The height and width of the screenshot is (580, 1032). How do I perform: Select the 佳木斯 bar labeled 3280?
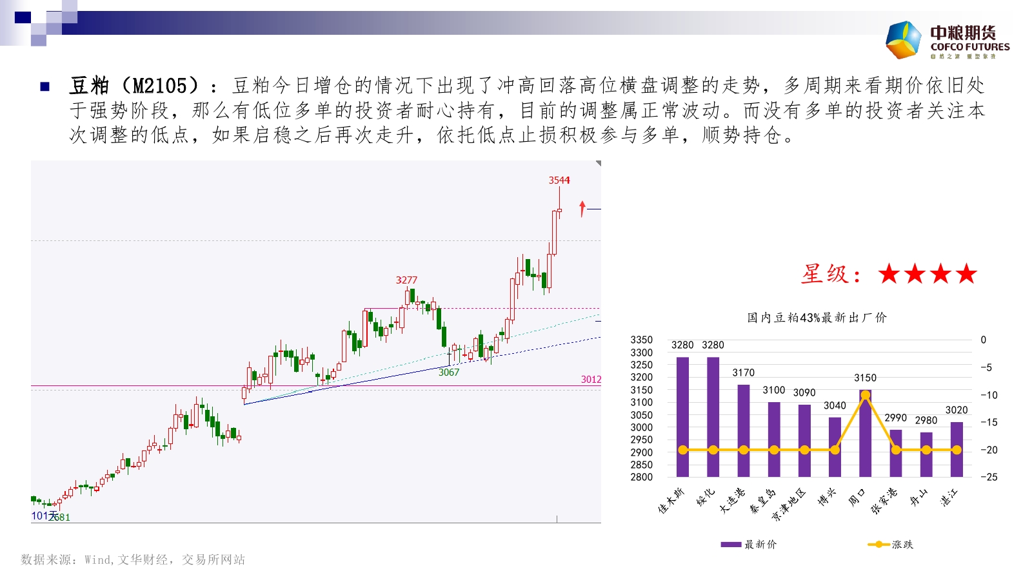(x=682, y=416)
